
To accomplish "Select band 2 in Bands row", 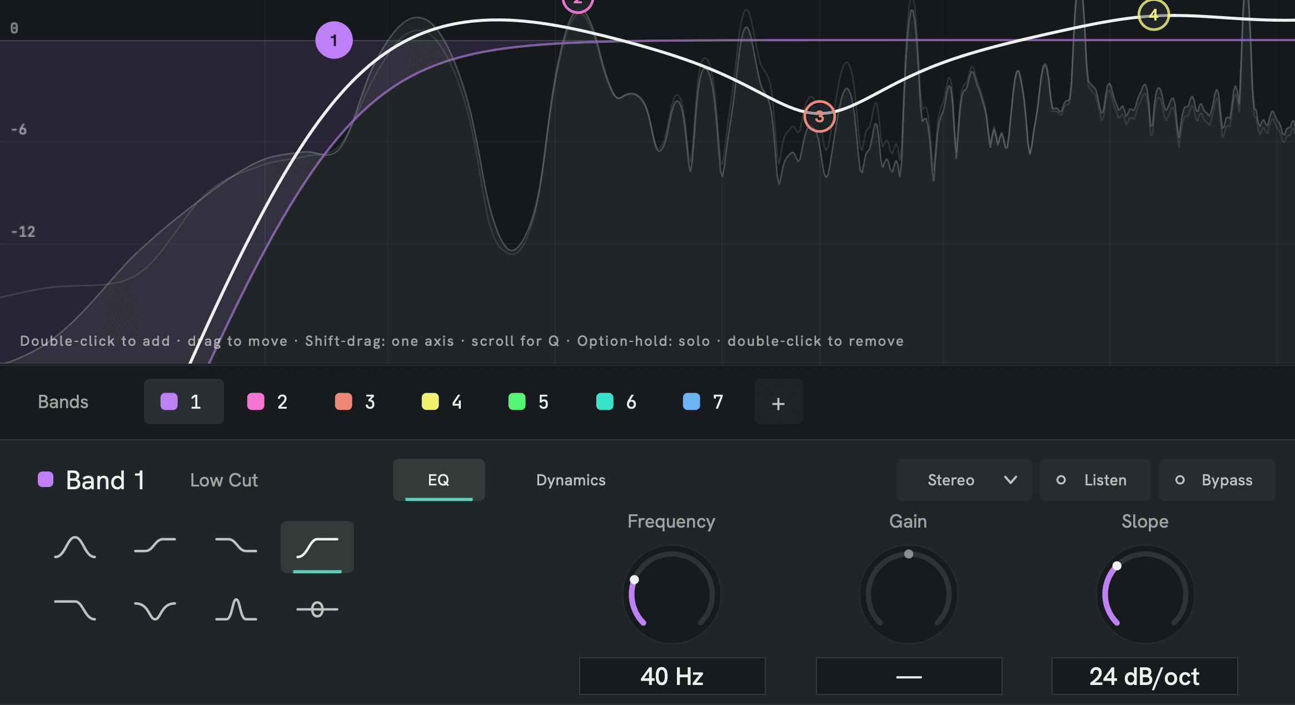I will click(x=268, y=401).
